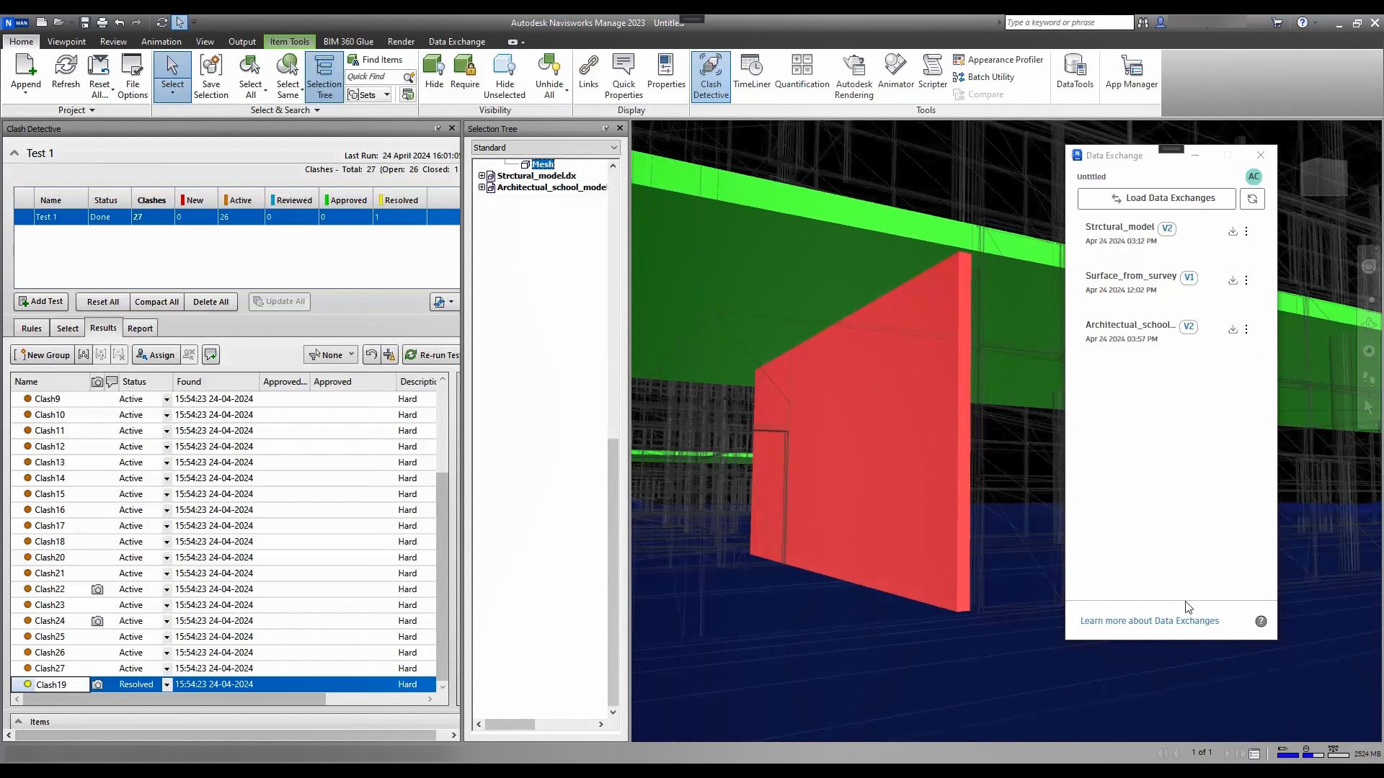Open the Standard dropdown in Selection Tree
This screenshot has height=778, width=1384.
(545, 148)
